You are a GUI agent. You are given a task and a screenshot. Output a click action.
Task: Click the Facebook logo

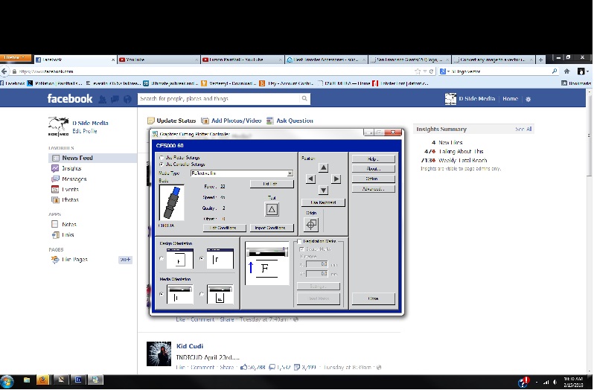pyautogui.click(x=70, y=99)
